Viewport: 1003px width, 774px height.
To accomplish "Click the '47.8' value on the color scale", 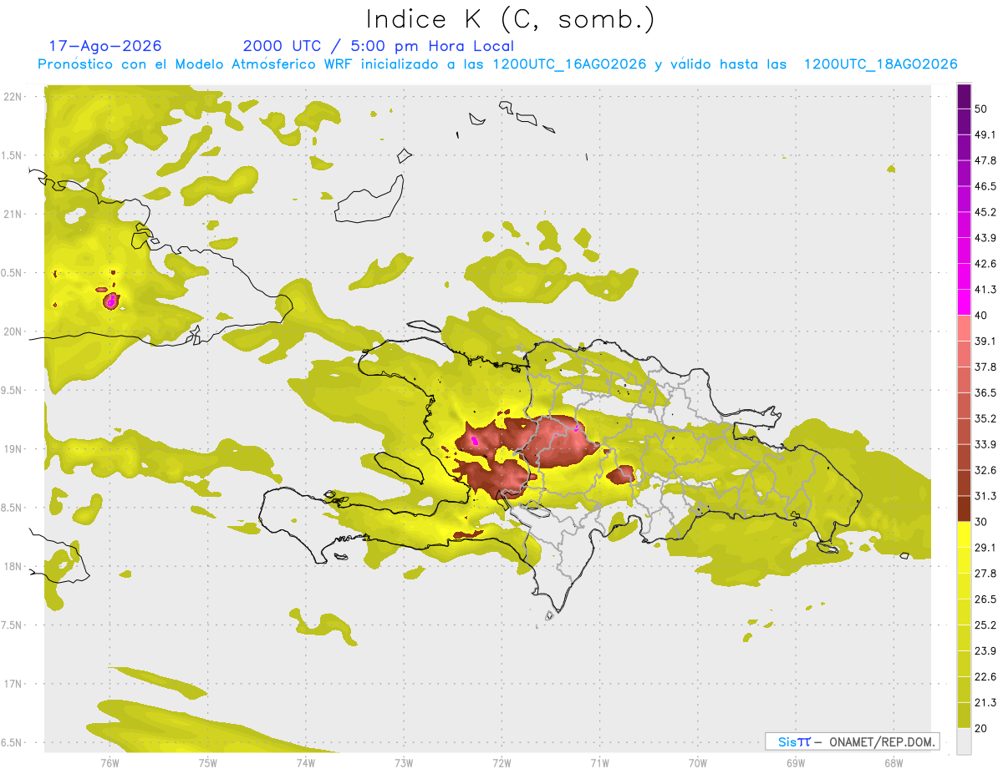I will [985, 160].
